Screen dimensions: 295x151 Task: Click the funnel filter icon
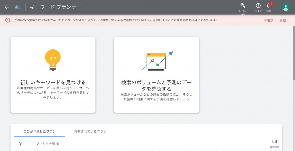21,144
